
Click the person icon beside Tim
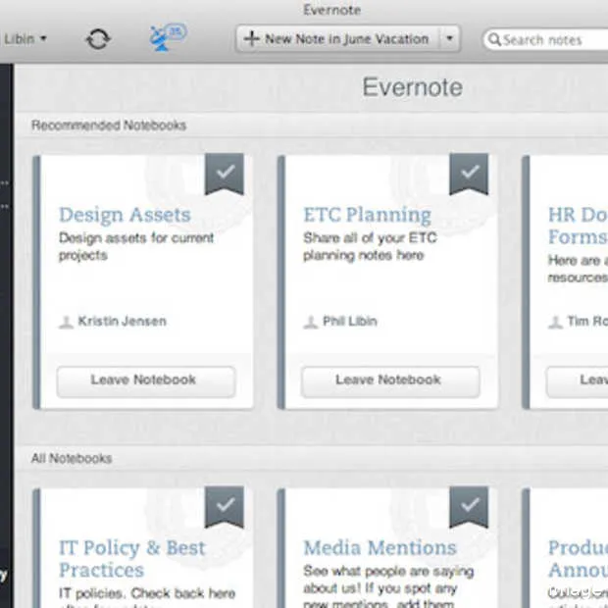click(x=555, y=322)
